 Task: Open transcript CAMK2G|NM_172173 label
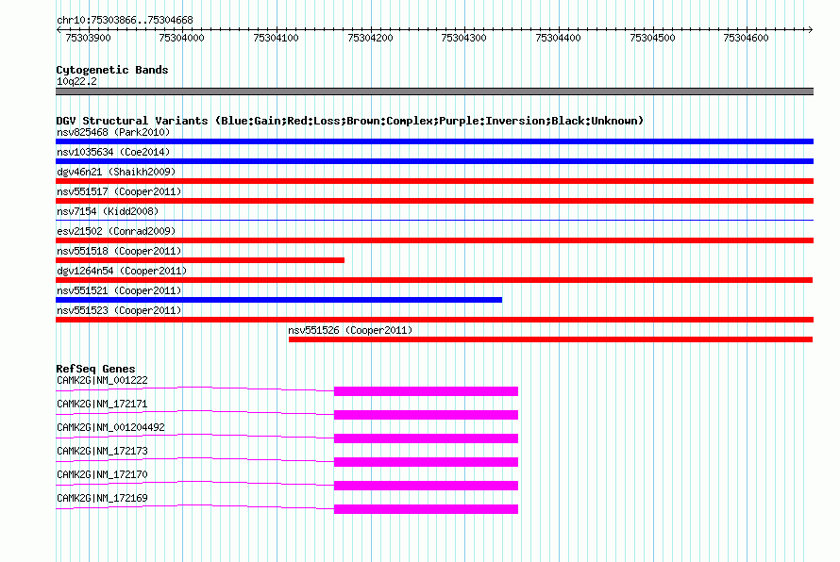tap(102, 452)
